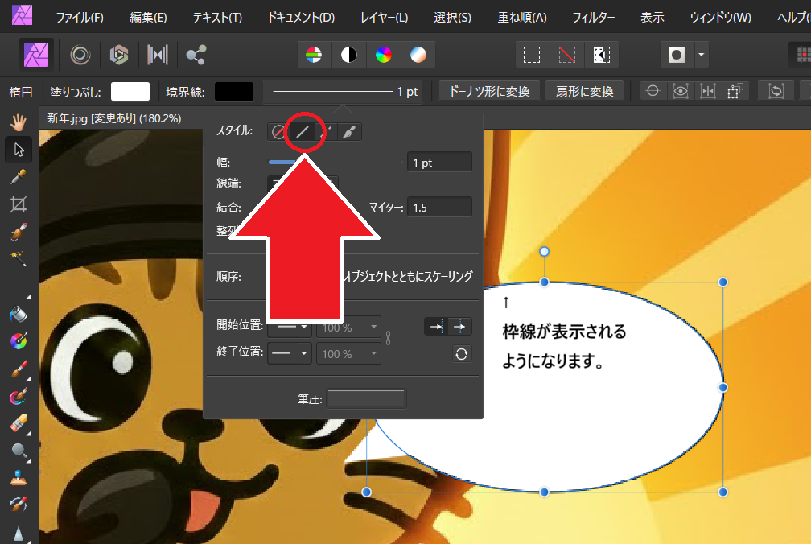Select the rectangular Marquee tool

pos(18,285)
